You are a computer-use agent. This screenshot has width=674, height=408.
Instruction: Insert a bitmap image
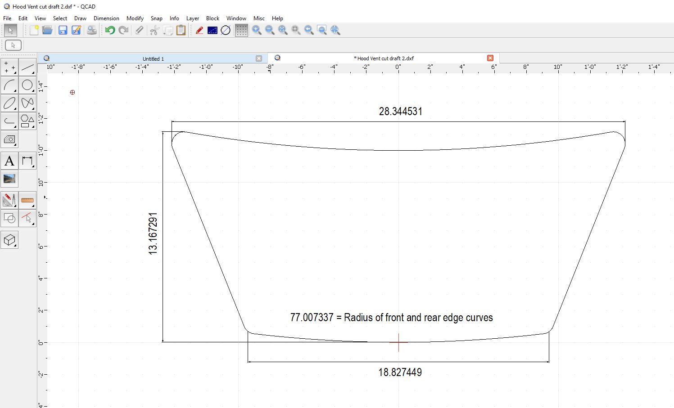click(9, 179)
